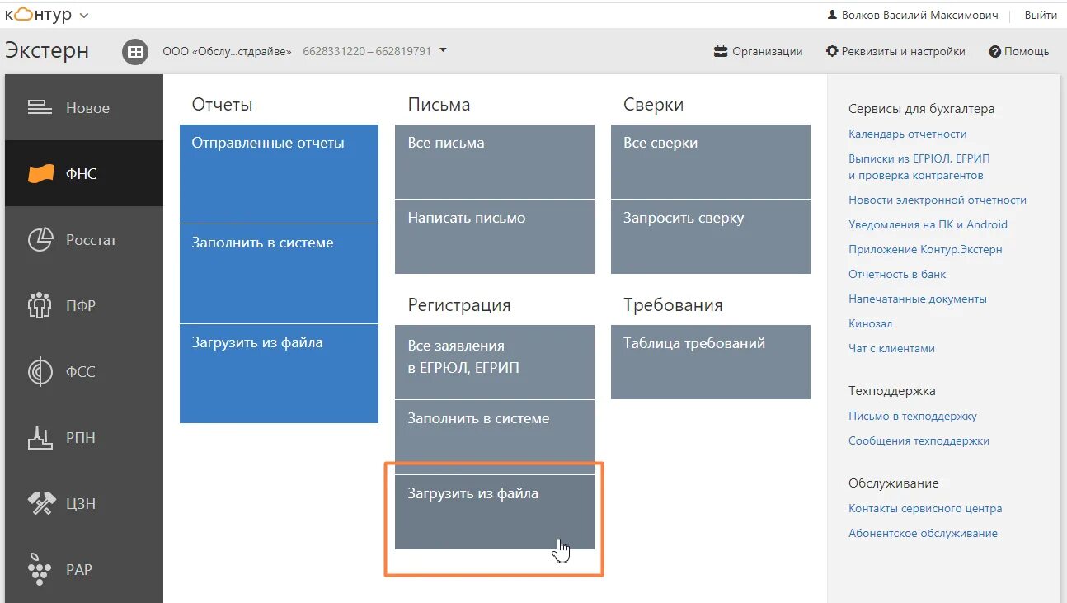1067x603 pixels.
Task: Open Абонентское обслуживание link
Action: (923, 533)
